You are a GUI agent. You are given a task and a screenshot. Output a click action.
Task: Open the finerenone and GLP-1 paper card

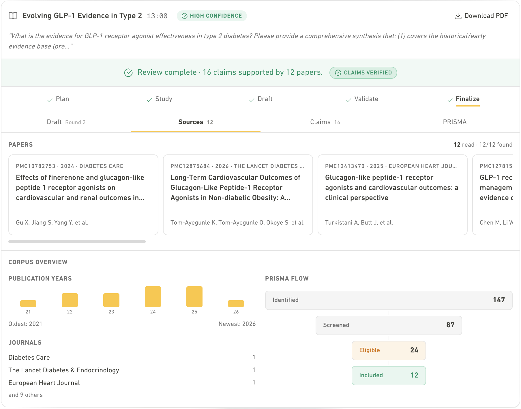tap(83, 195)
